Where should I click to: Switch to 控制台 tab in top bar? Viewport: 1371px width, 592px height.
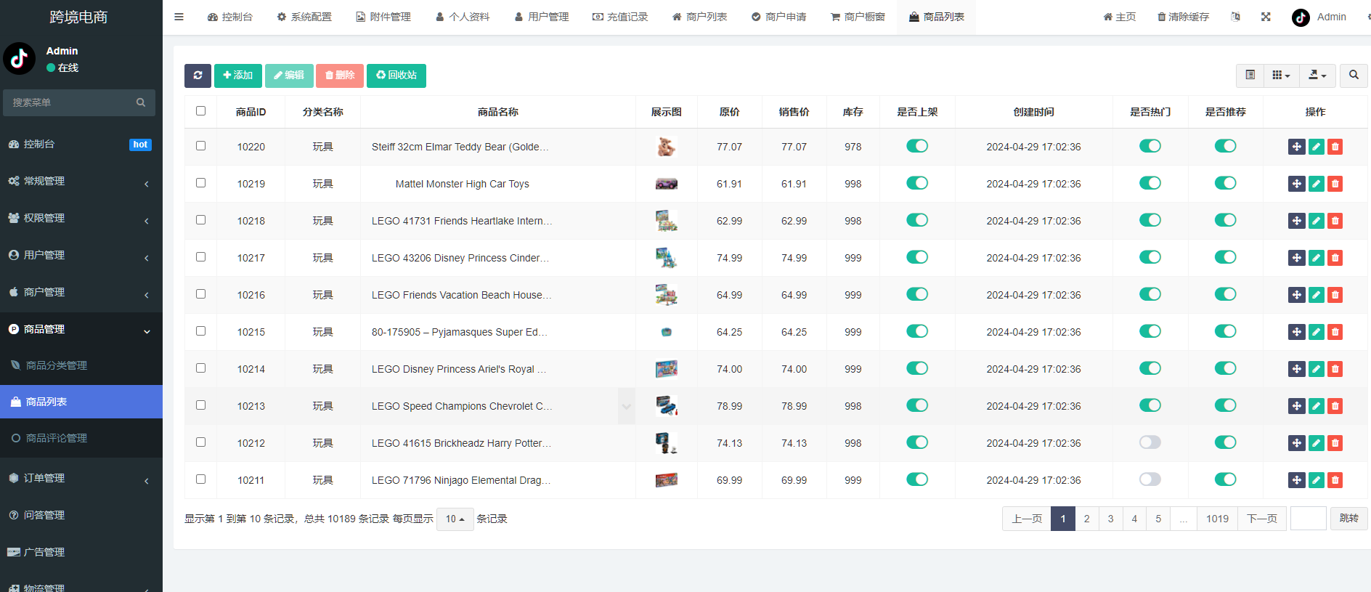click(230, 17)
